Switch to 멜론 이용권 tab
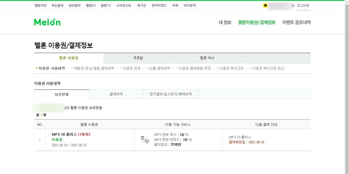Screen dimensions: 349x174 [69, 58]
